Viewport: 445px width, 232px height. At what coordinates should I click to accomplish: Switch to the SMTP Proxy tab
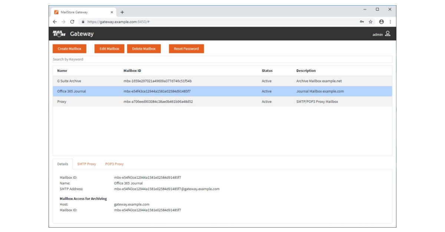86,164
